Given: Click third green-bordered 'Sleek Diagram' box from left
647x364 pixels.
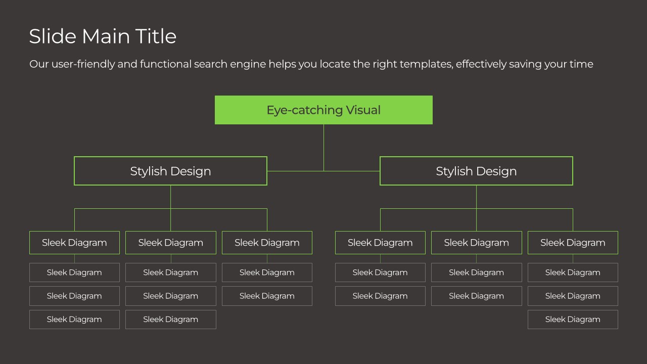Looking at the screenshot, I should click(x=267, y=243).
